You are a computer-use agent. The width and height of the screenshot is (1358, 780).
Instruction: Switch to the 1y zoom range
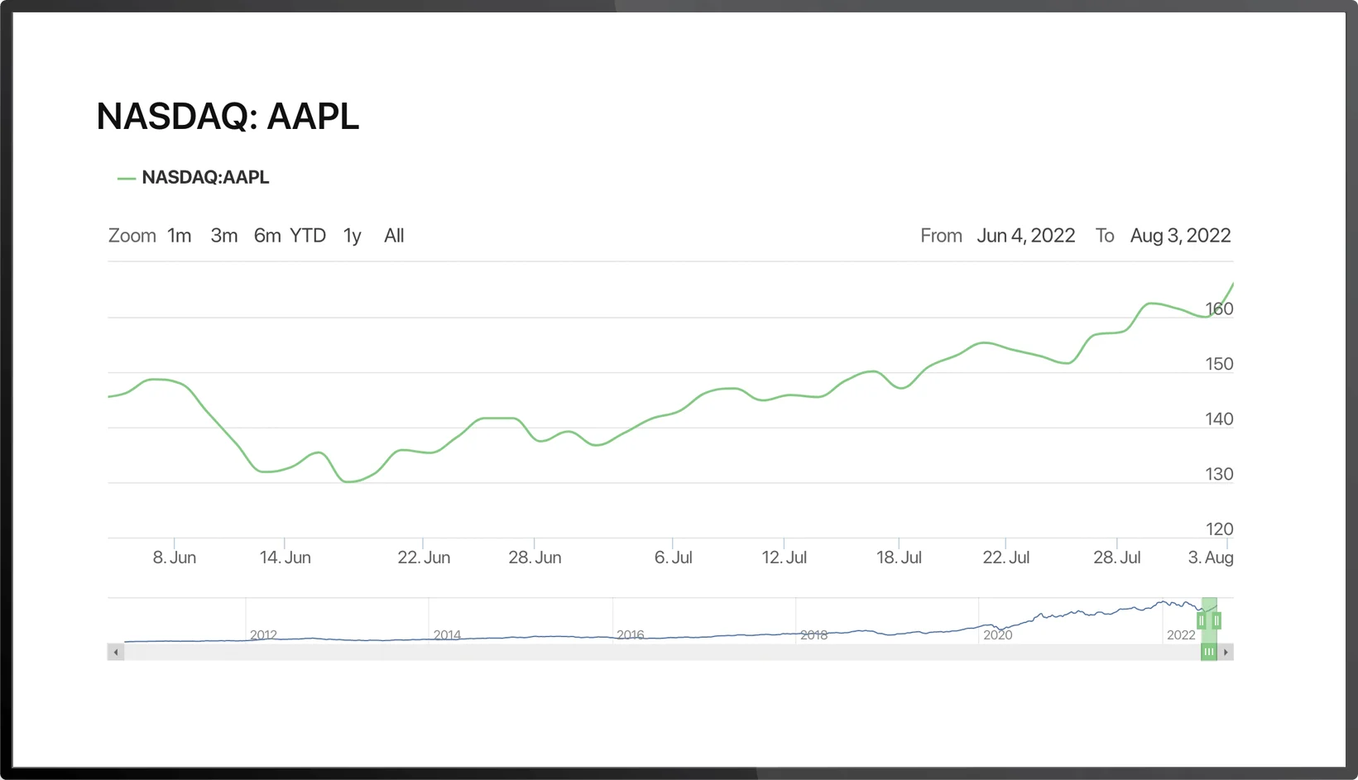pos(353,236)
